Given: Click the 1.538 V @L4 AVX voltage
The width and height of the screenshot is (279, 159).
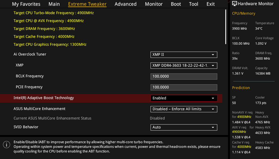Looking at the screenshot, I should [x=241, y=137].
